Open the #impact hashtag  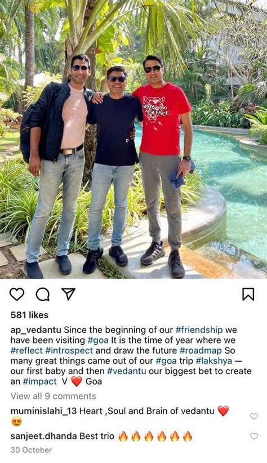[39, 381]
